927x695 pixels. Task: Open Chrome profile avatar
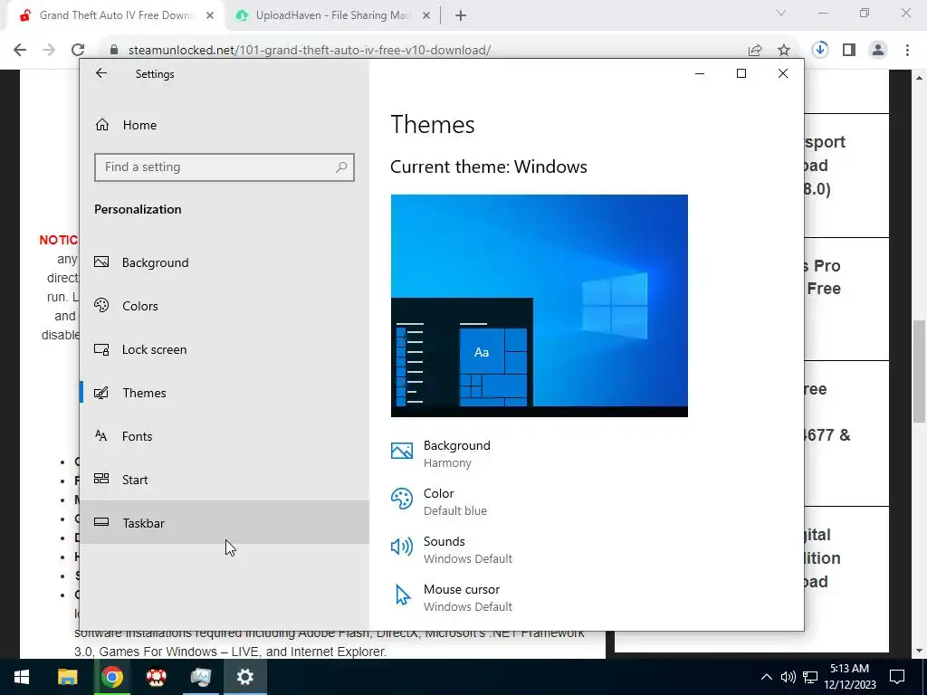tap(878, 51)
